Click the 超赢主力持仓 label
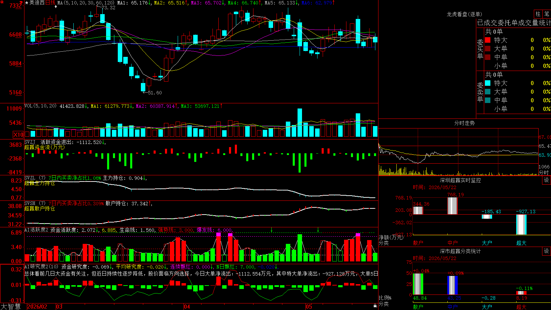 click(40, 183)
